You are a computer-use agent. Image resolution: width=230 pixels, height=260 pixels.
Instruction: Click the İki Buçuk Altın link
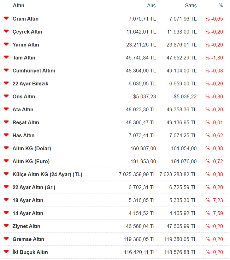point(30,252)
